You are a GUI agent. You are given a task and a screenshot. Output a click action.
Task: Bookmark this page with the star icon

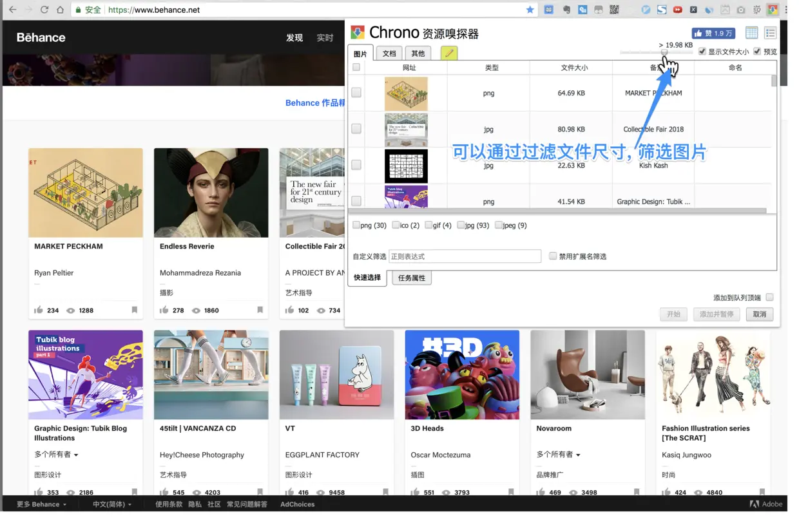click(530, 10)
